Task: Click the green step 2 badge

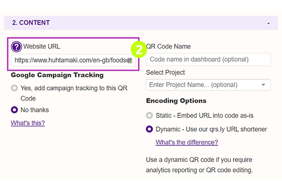Action: coord(139,49)
